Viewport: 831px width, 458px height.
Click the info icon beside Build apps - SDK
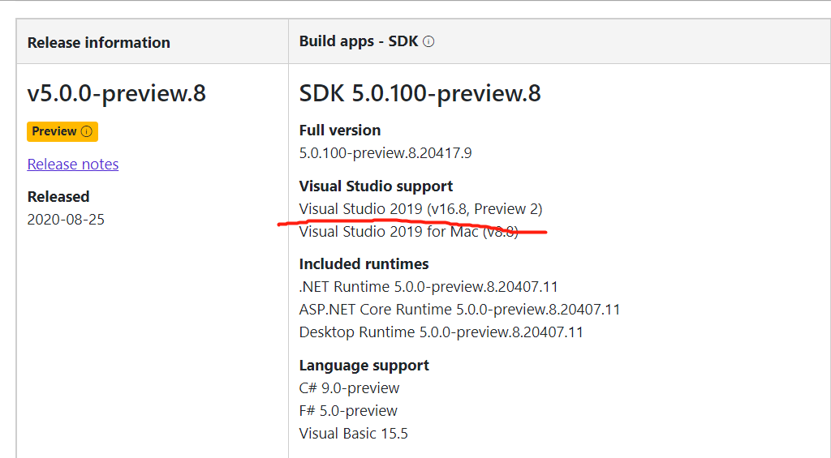click(x=428, y=42)
